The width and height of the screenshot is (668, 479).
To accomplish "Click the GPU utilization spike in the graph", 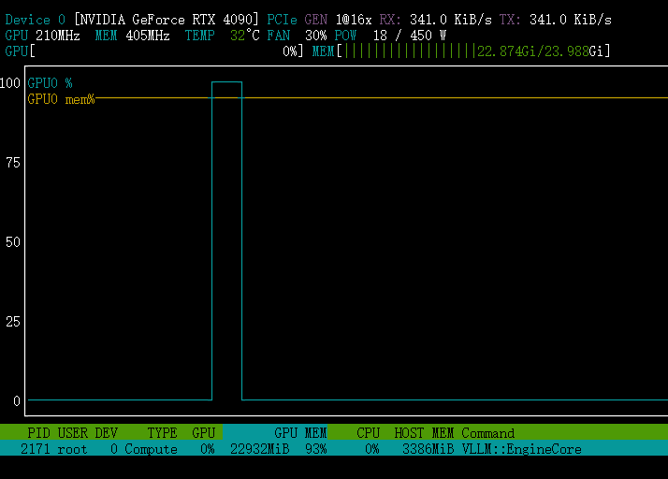I will click(226, 239).
